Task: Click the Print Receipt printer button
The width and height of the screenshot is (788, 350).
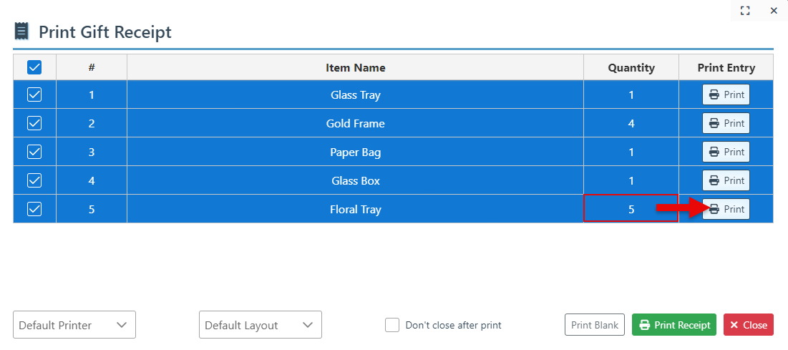Action: point(674,325)
